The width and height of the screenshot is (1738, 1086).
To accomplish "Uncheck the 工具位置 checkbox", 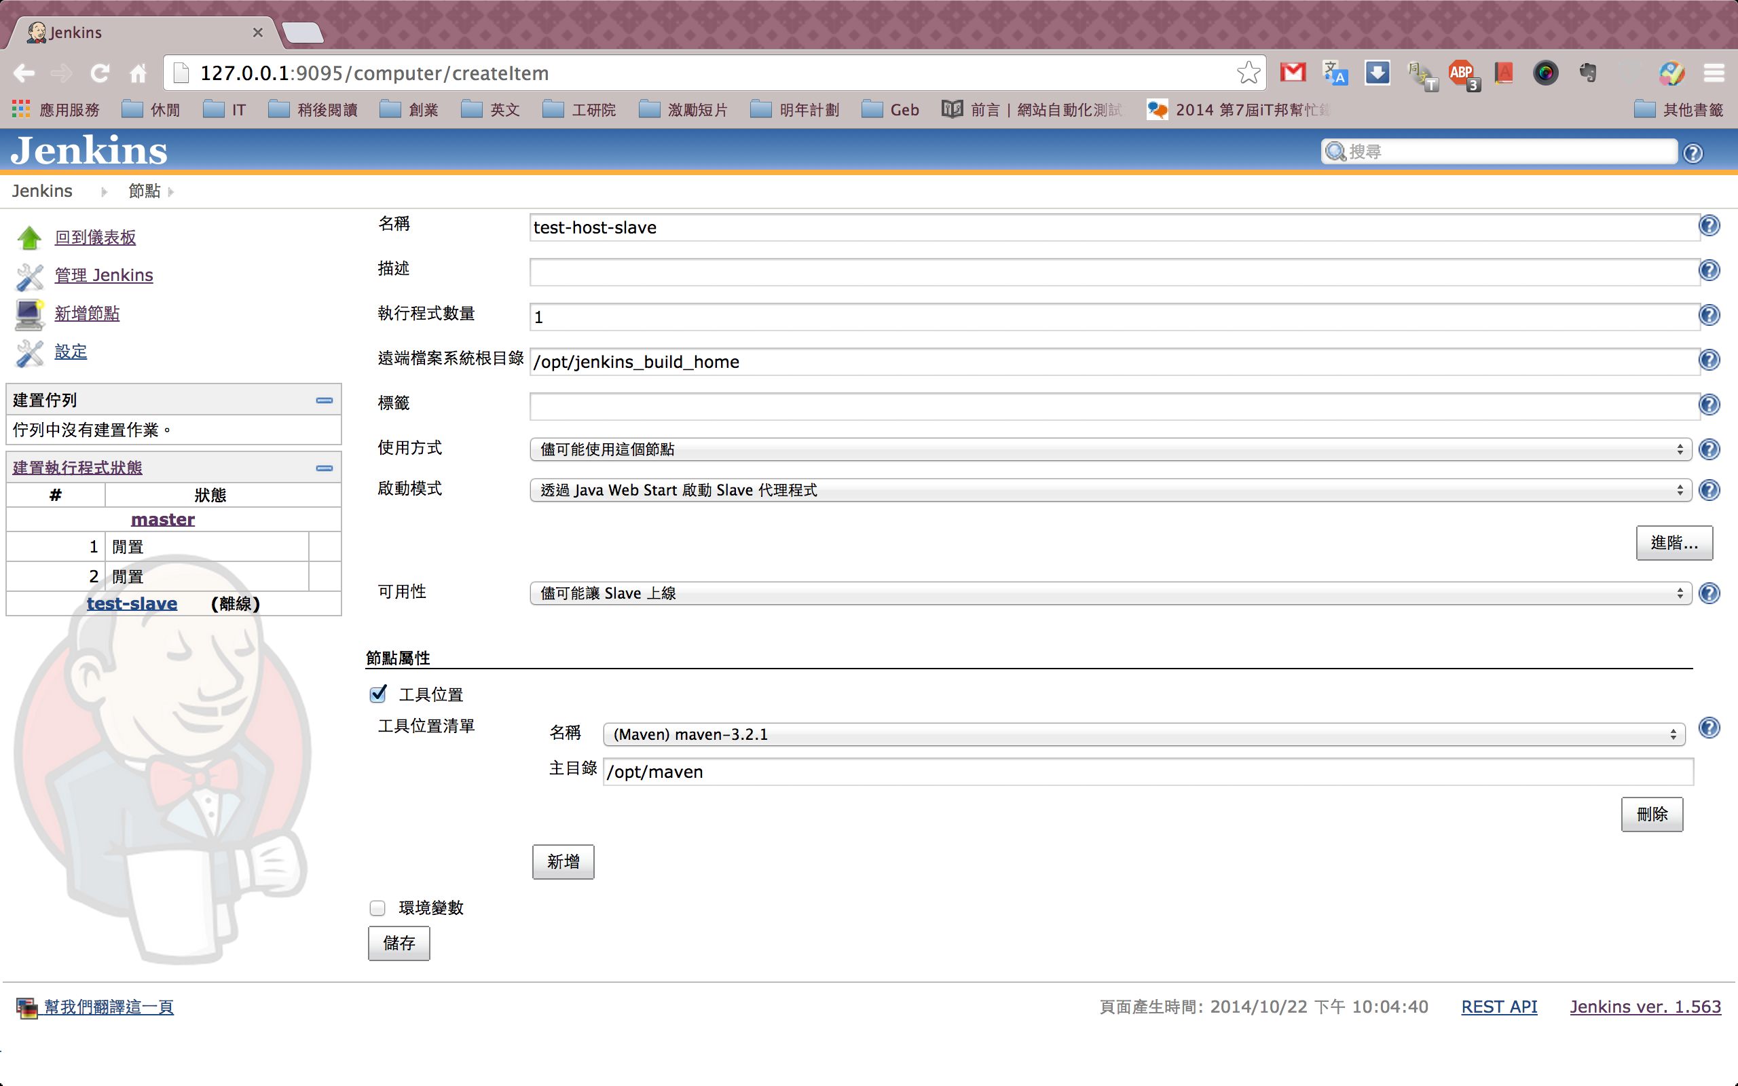I will point(377,694).
